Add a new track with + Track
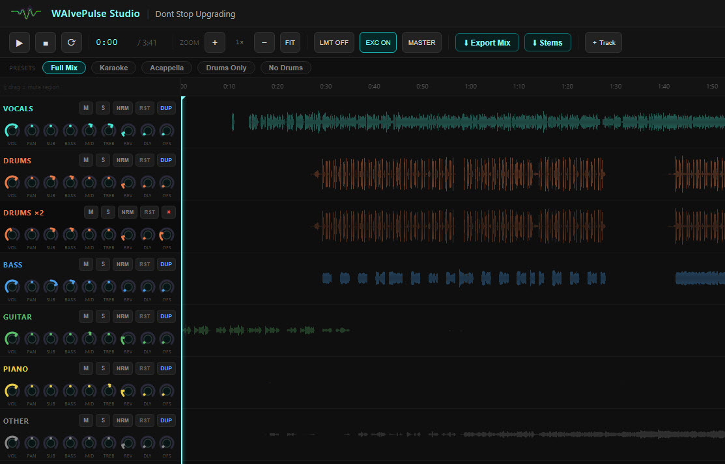Image resolution: width=725 pixels, height=464 pixels. [603, 42]
